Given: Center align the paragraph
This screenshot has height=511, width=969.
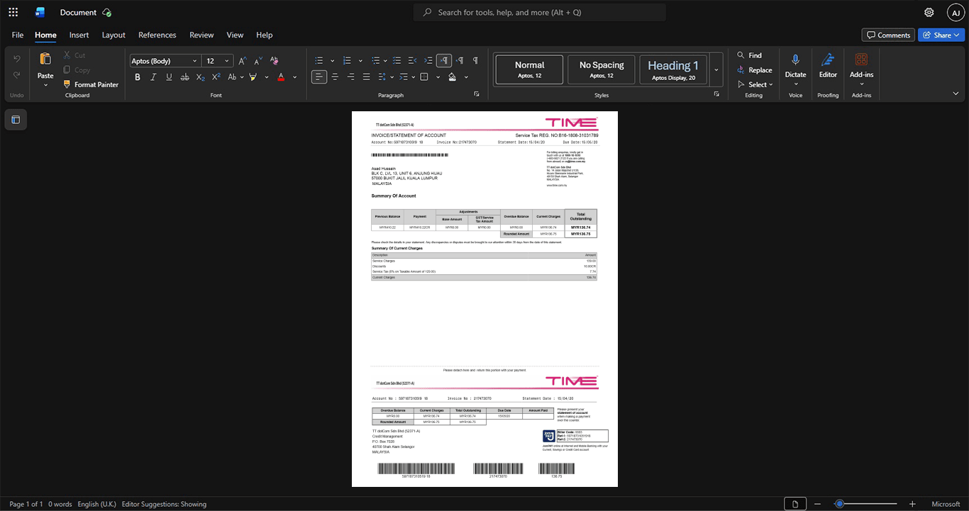Looking at the screenshot, I should [x=335, y=77].
